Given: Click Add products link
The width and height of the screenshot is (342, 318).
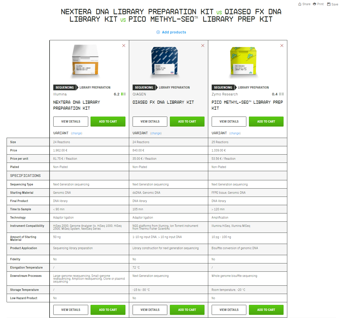Looking at the screenshot, I should tap(174, 32).
